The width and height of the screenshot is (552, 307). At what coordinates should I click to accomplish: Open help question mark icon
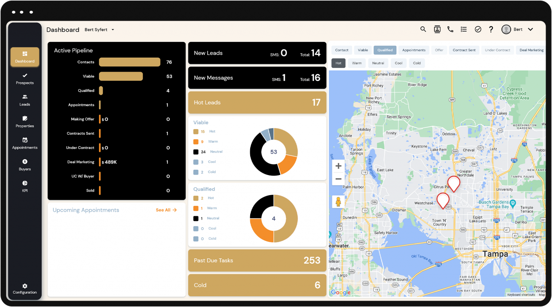point(491,29)
